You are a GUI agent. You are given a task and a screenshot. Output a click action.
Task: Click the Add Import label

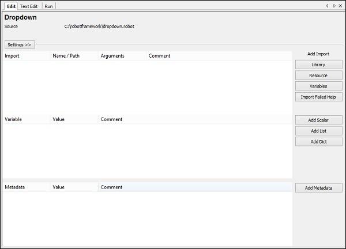318,54
